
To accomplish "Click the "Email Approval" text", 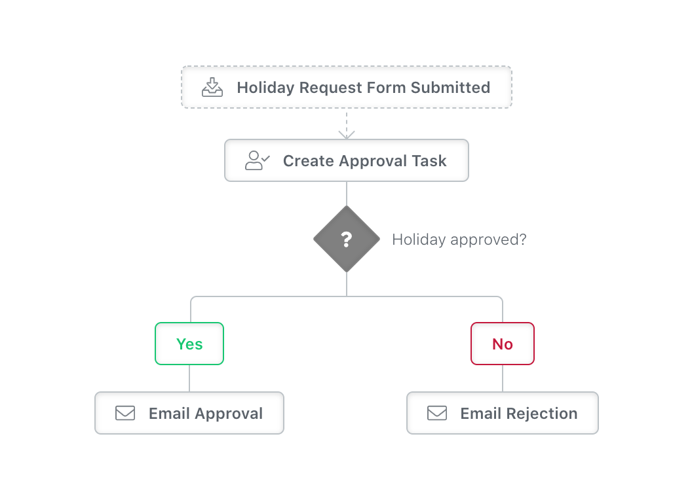I will coord(206,414).
